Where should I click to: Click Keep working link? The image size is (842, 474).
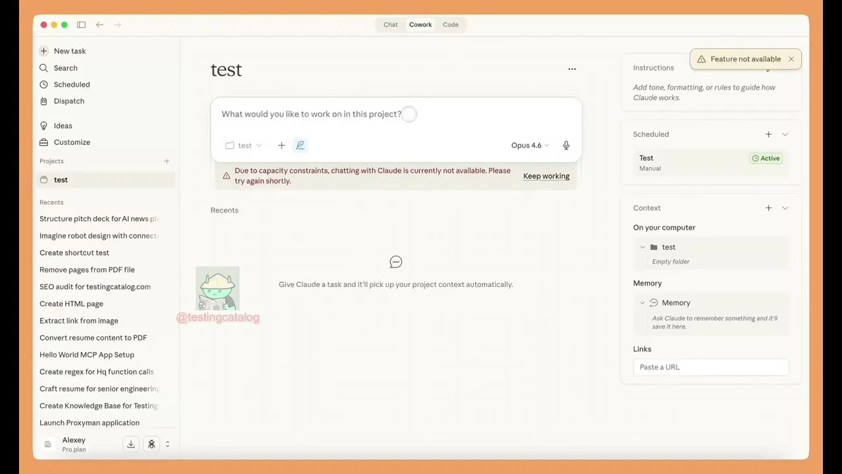coord(546,176)
